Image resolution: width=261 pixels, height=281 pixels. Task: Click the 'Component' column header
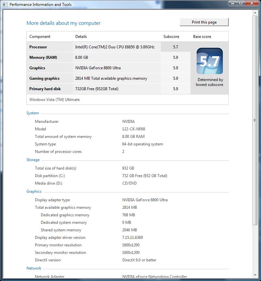(x=40, y=37)
